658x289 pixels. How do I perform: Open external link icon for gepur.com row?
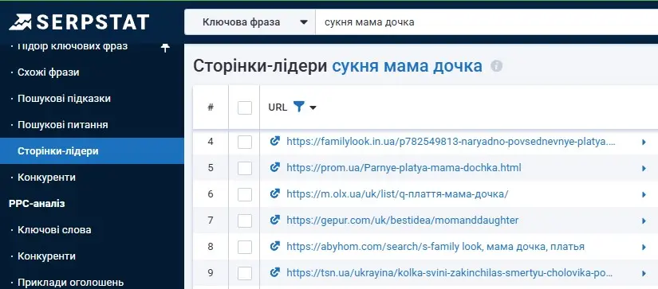point(275,220)
